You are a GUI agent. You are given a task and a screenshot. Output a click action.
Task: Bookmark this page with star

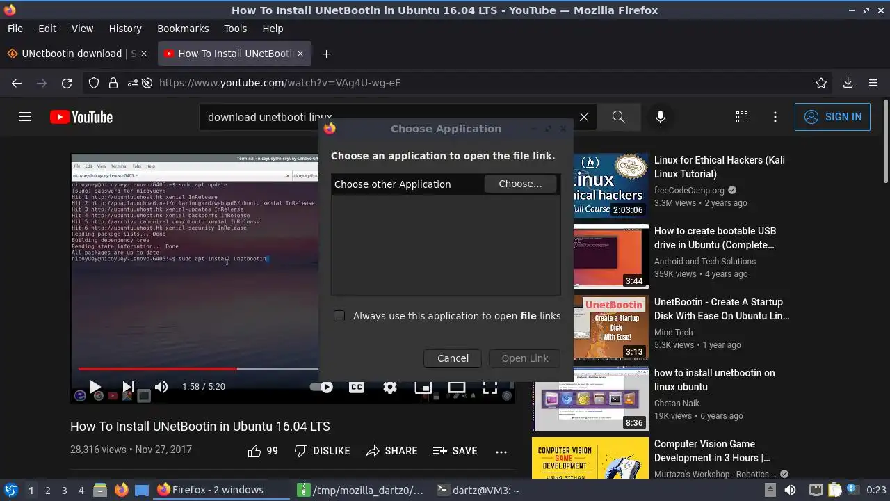[821, 83]
